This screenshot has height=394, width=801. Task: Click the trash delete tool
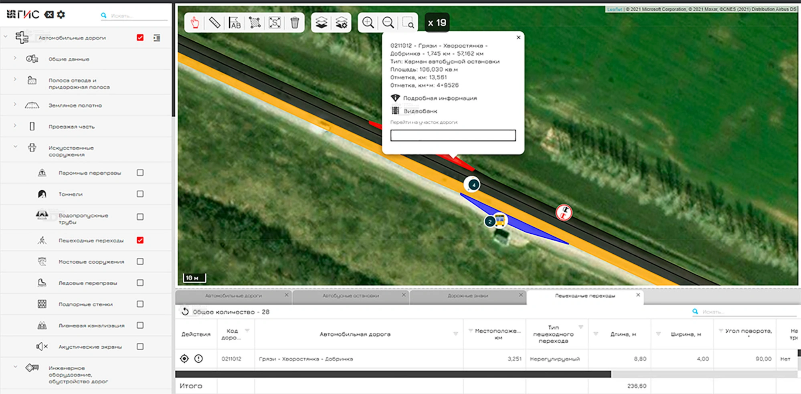pos(295,23)
